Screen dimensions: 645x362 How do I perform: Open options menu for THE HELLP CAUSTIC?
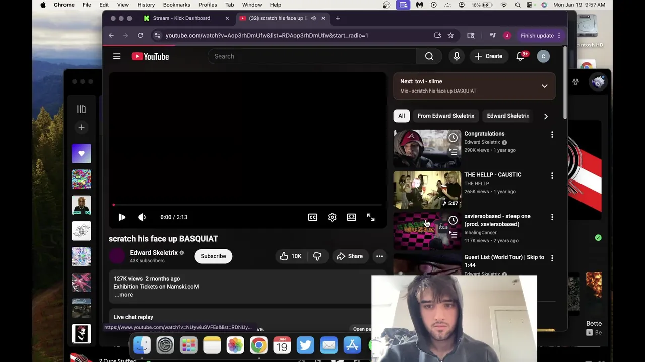pos(552,176)
